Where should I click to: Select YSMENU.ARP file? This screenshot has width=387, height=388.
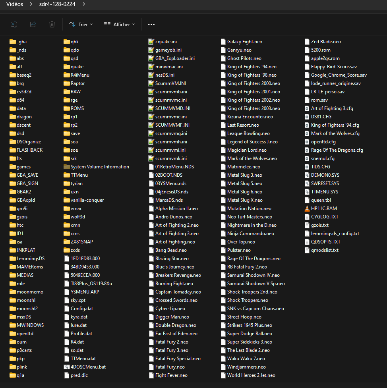[81, 292]
